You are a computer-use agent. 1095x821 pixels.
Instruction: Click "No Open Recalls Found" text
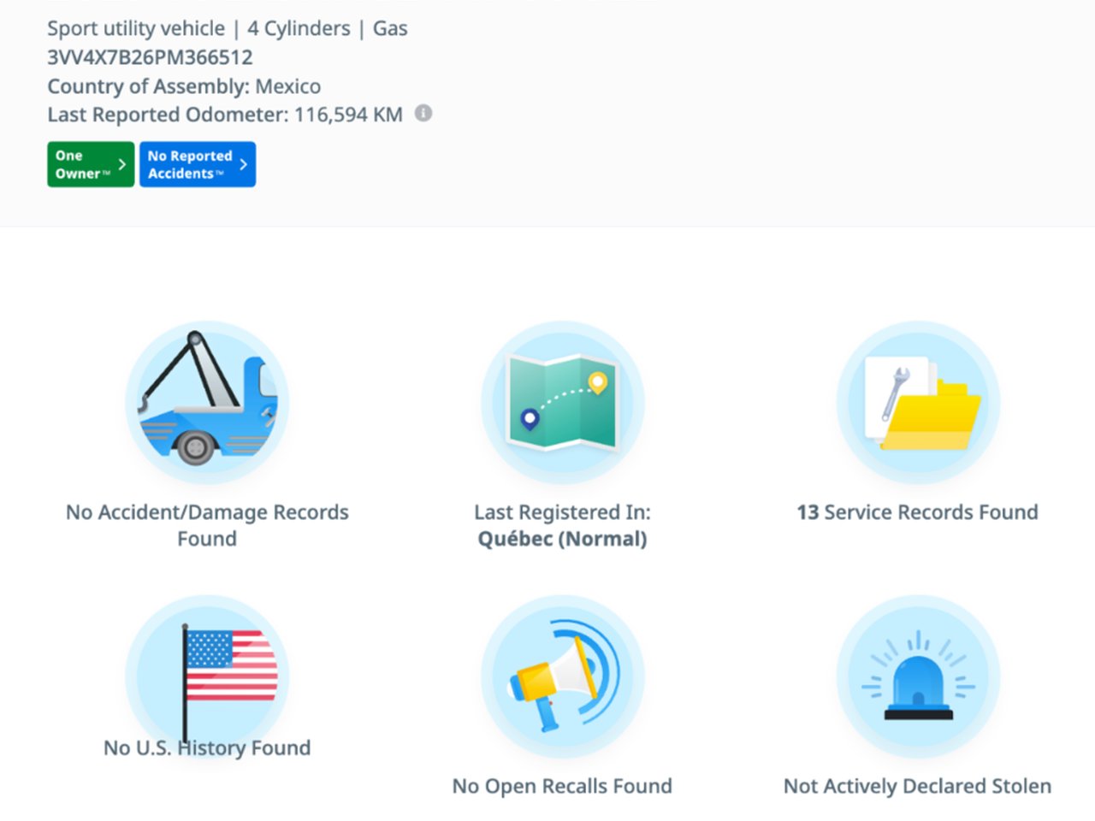(562, 786)
